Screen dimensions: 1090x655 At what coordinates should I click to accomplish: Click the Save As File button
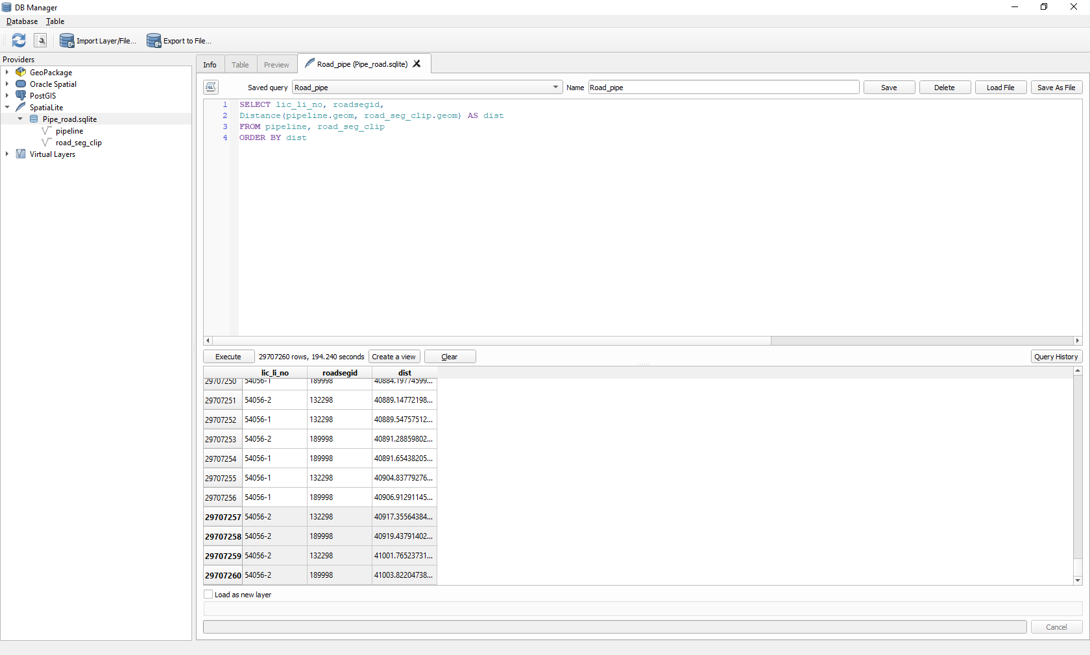pyautogui.click(x=1056, y=87)
